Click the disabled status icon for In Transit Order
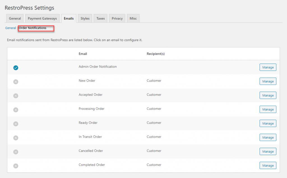 point(16,138)
